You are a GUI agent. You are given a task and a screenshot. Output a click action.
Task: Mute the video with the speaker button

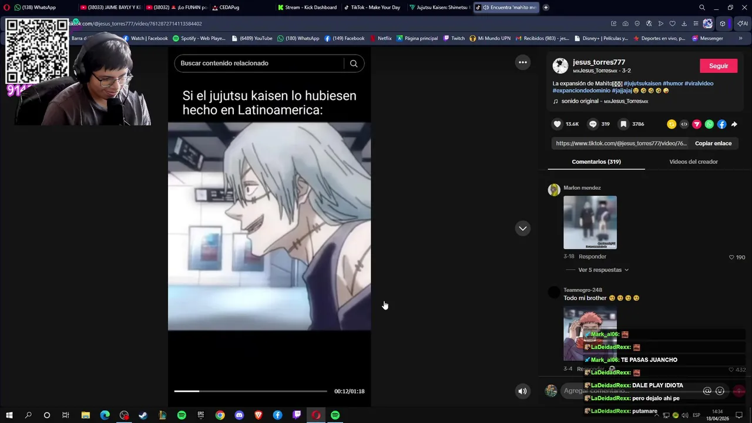coord(522,391)
